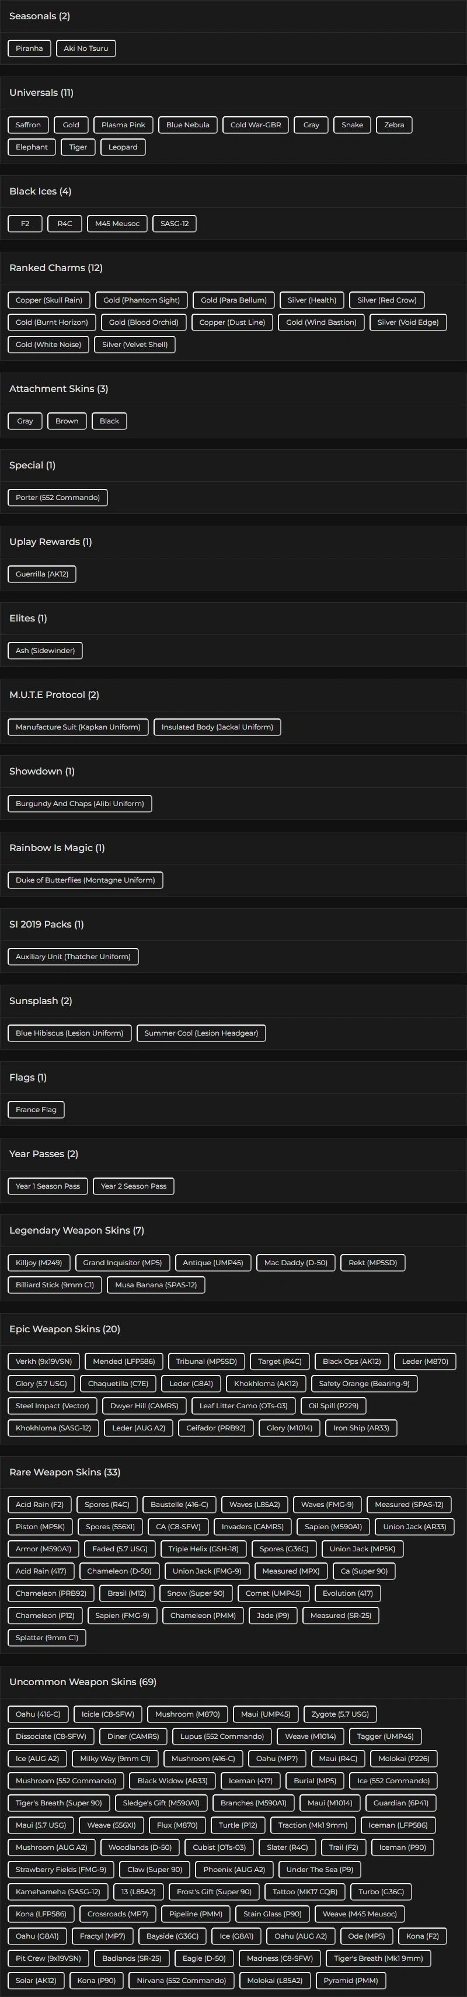Click the Blue Nebula tag

click(x=187, y=125)
